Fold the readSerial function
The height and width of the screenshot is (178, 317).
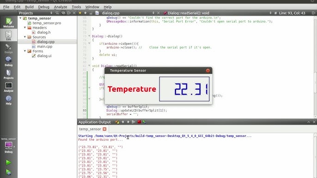coord(89,65)
